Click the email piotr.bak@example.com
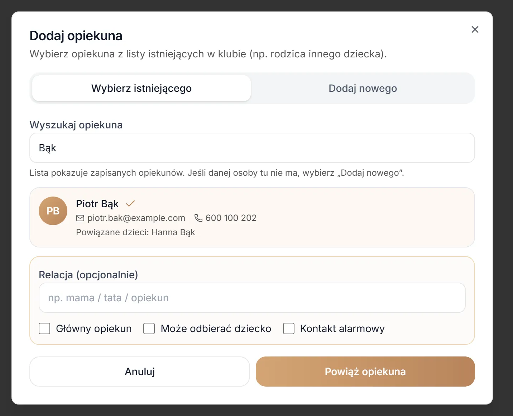Screen dimensions: 513x416 point(136,218)
